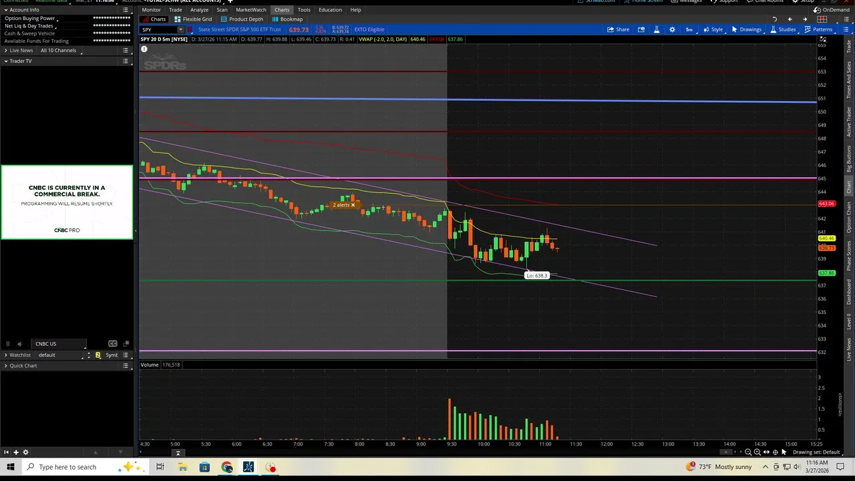Select the Flexible Grid subtab

pyautogui.click(x=192, y=19)
